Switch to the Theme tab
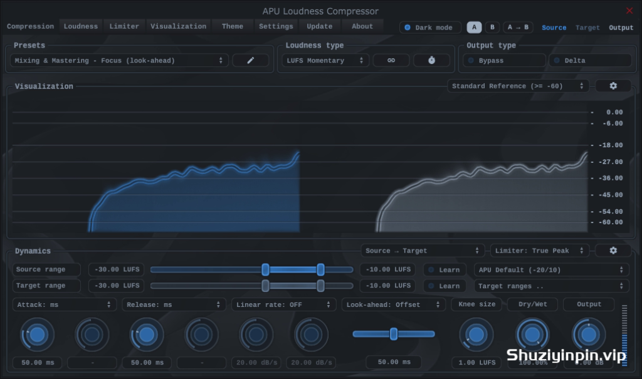 click(x=233, y=26)
